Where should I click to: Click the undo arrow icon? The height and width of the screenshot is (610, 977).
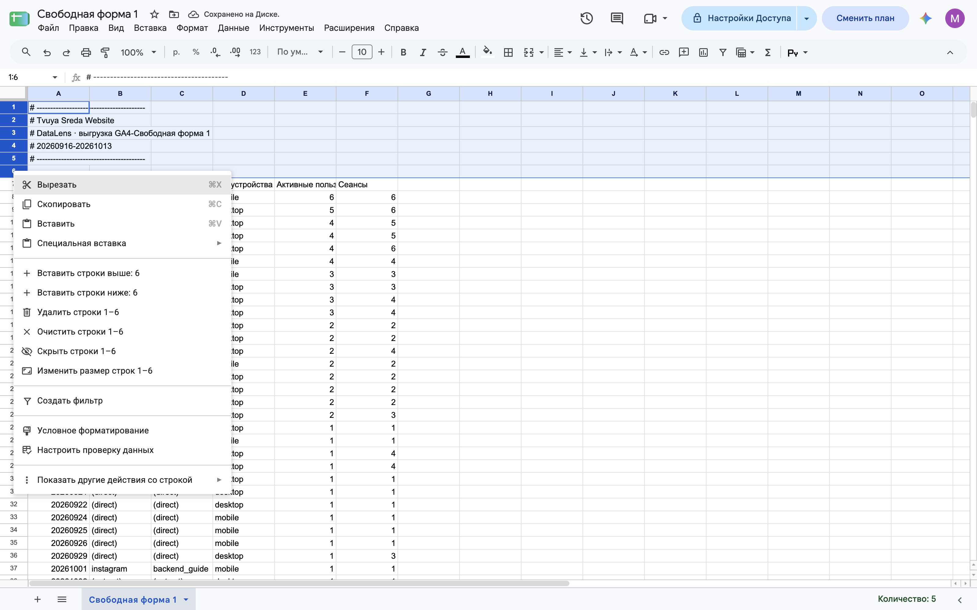(47, 52)
